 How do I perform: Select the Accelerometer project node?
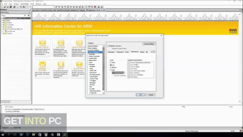13,18
